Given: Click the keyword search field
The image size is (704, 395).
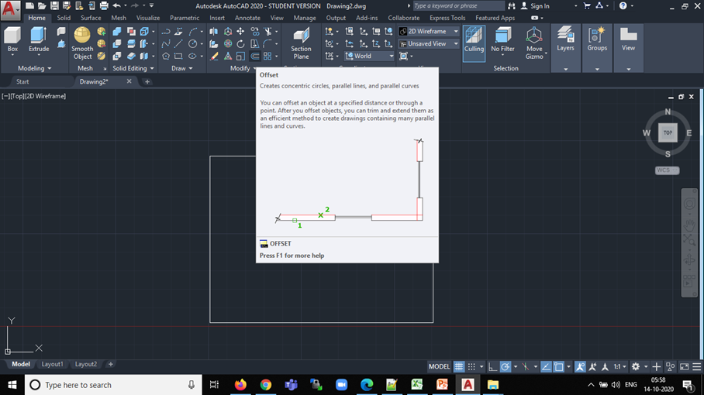Looking at the screenshot, I should pyautogui.click(x=458, y=6).
